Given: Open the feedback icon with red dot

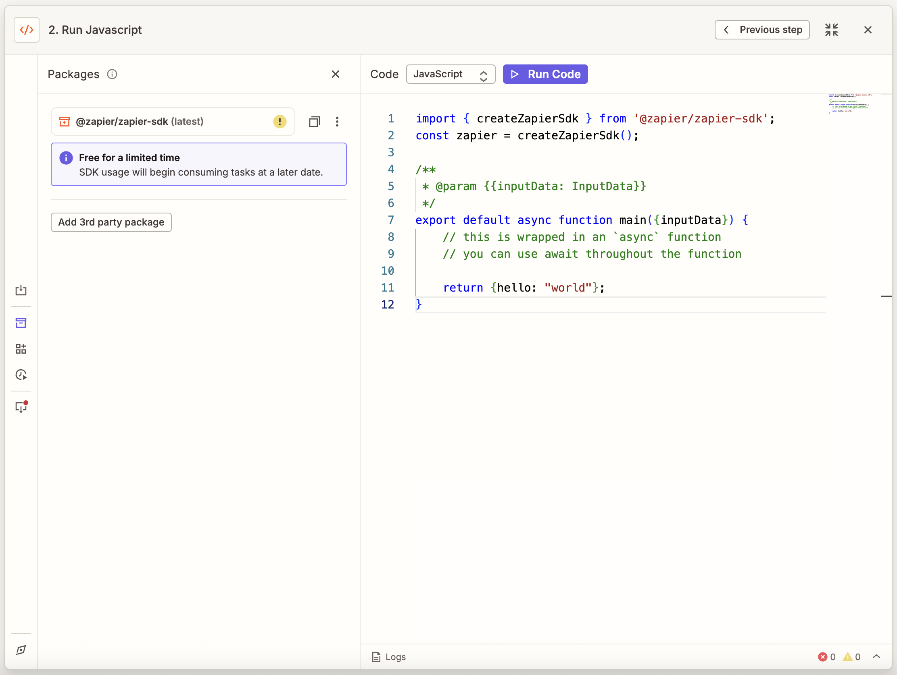Looking at the screenshot, I should click(x=21, y=406).
